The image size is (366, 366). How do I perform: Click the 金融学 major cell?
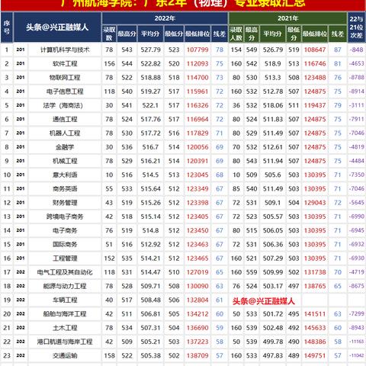tap(65, 147)
